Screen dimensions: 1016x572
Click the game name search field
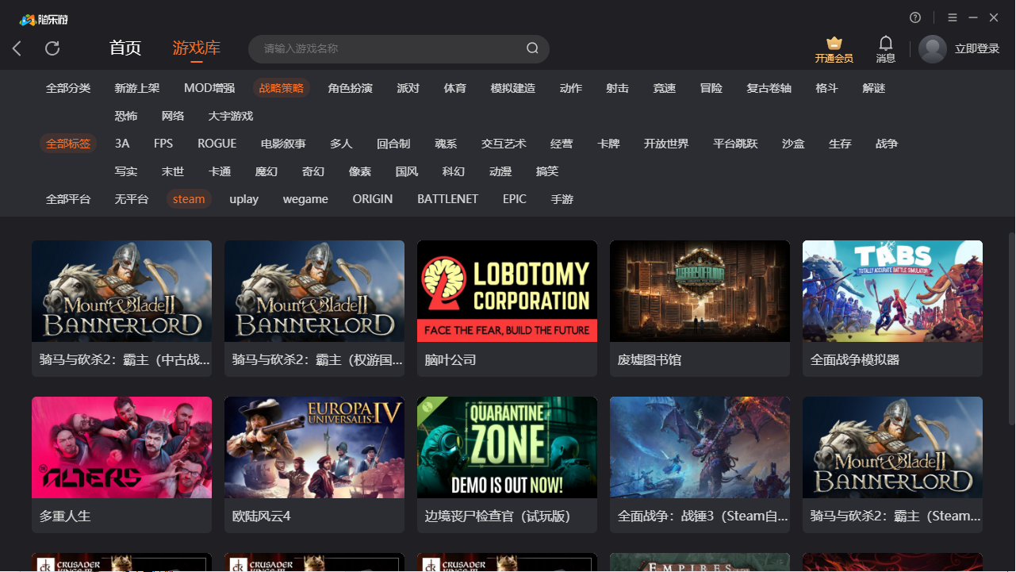[389, 49]
